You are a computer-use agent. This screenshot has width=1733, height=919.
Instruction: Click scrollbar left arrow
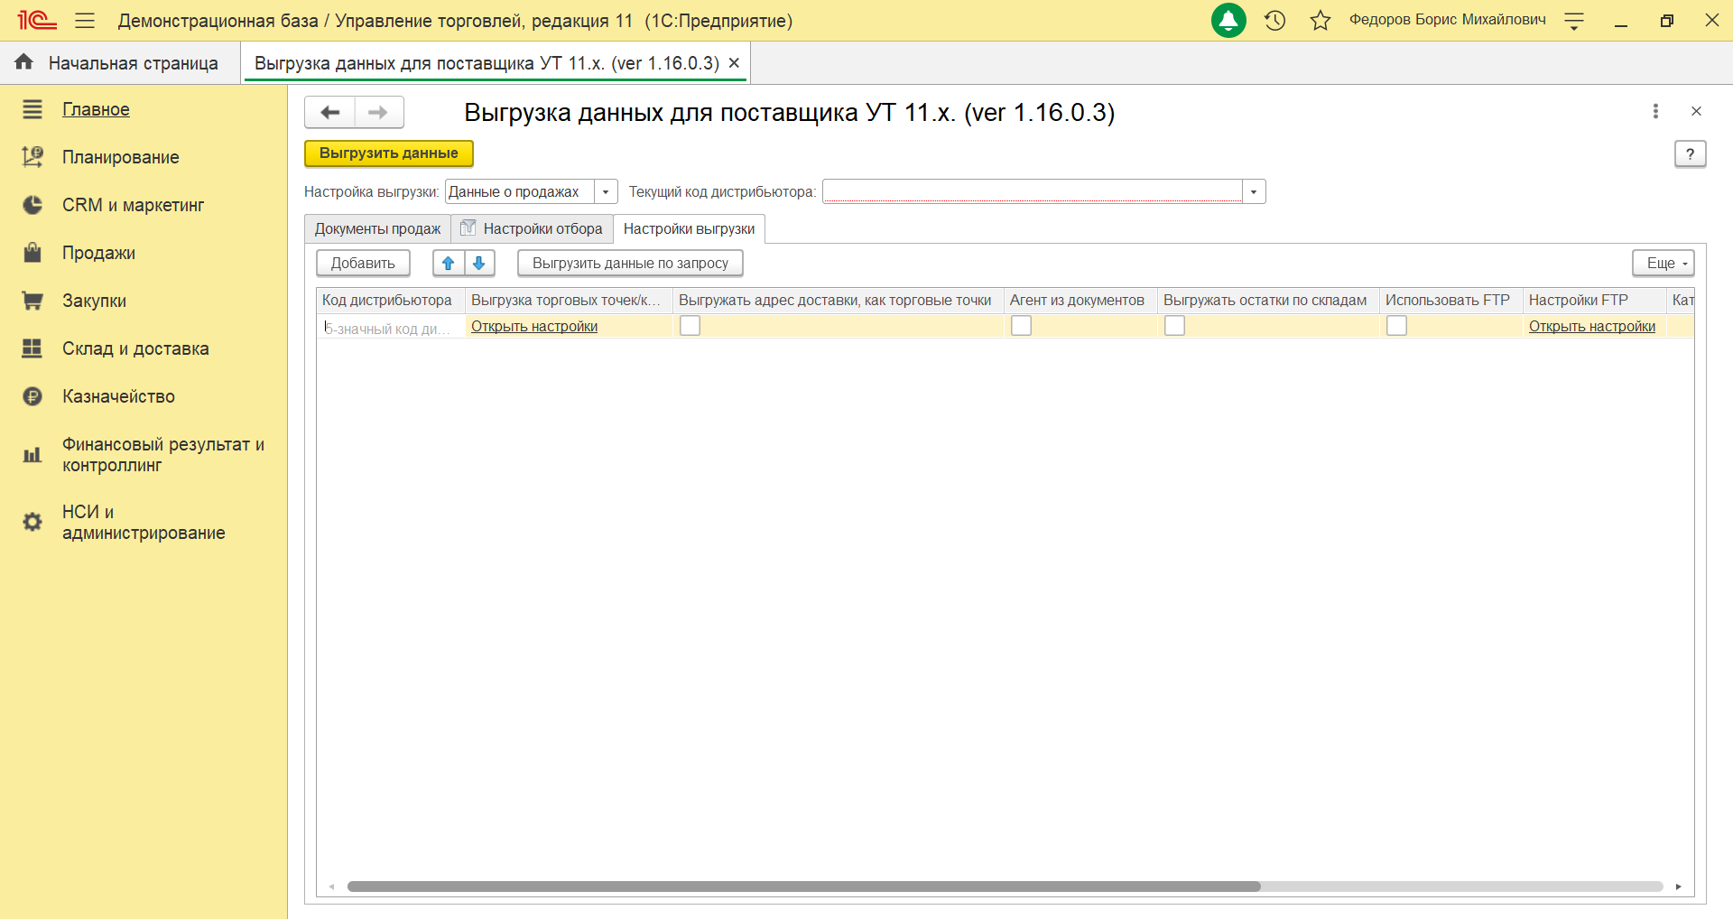coord(331,887)
